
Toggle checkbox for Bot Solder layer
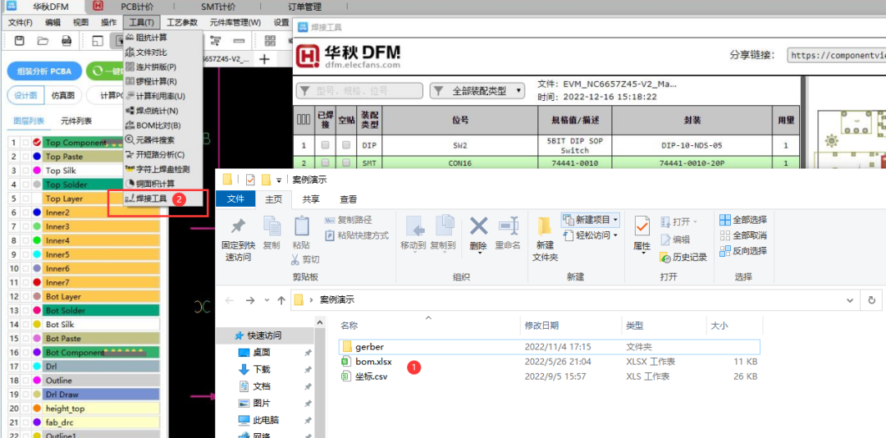click(25, 311)
